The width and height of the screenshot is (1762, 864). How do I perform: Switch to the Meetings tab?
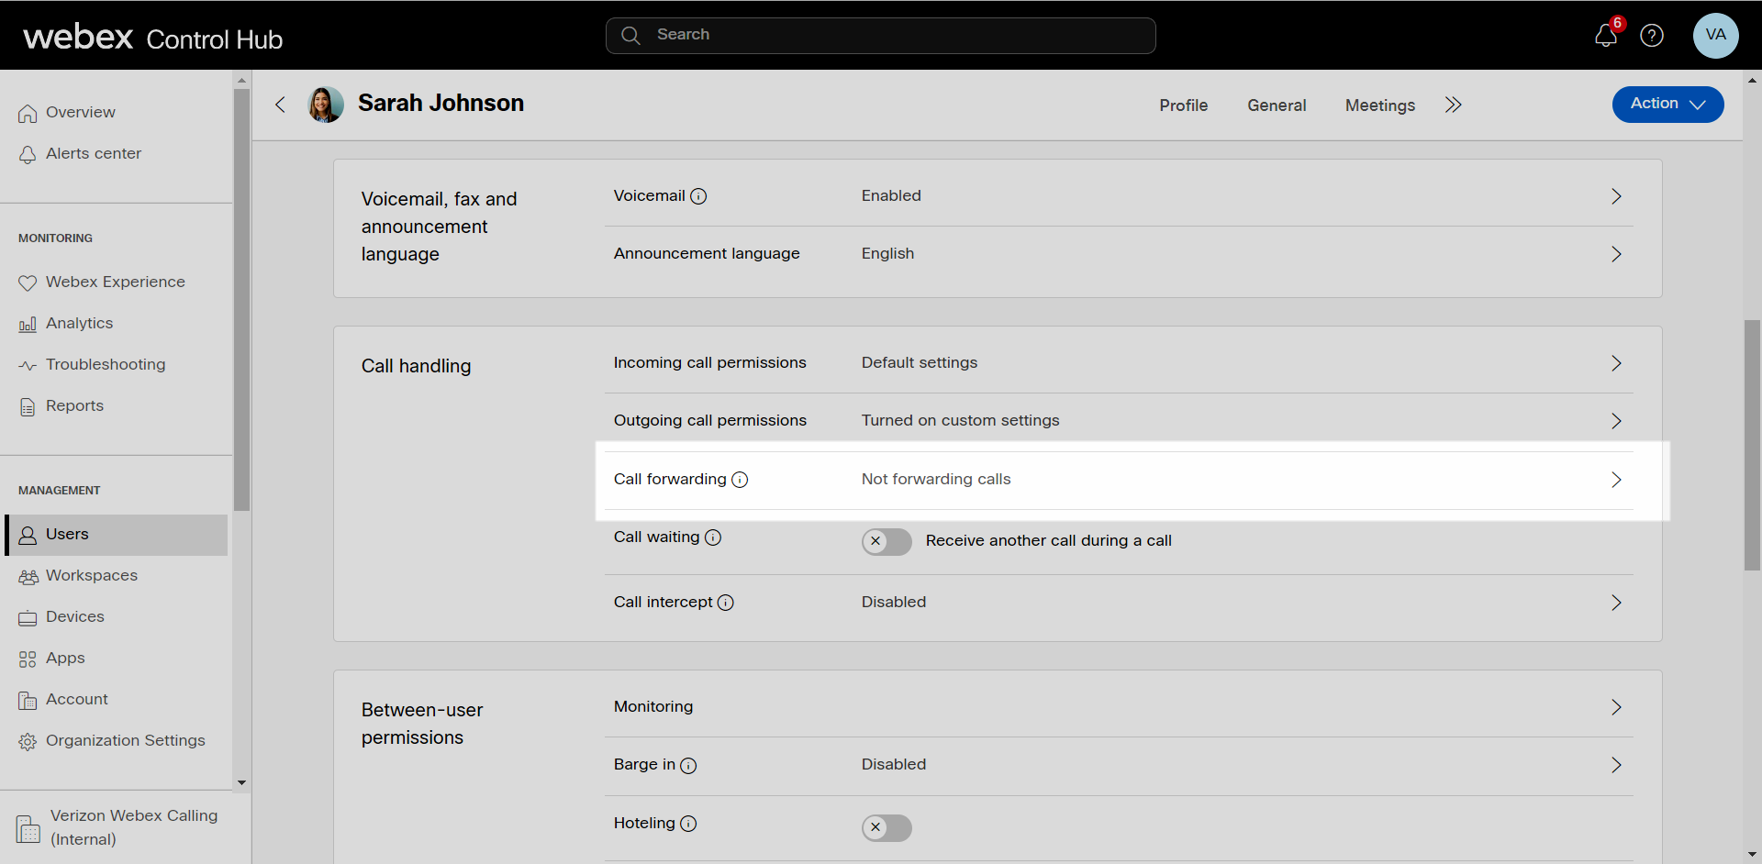tap(1379, 105)
